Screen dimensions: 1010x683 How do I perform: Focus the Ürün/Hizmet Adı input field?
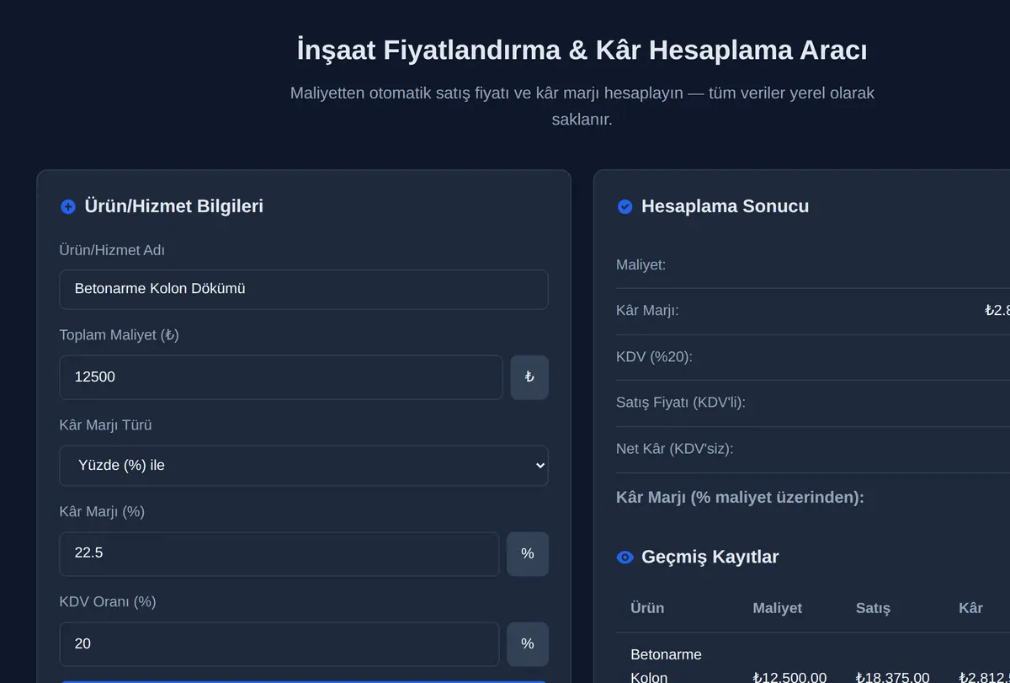click(x=304, y=289)
